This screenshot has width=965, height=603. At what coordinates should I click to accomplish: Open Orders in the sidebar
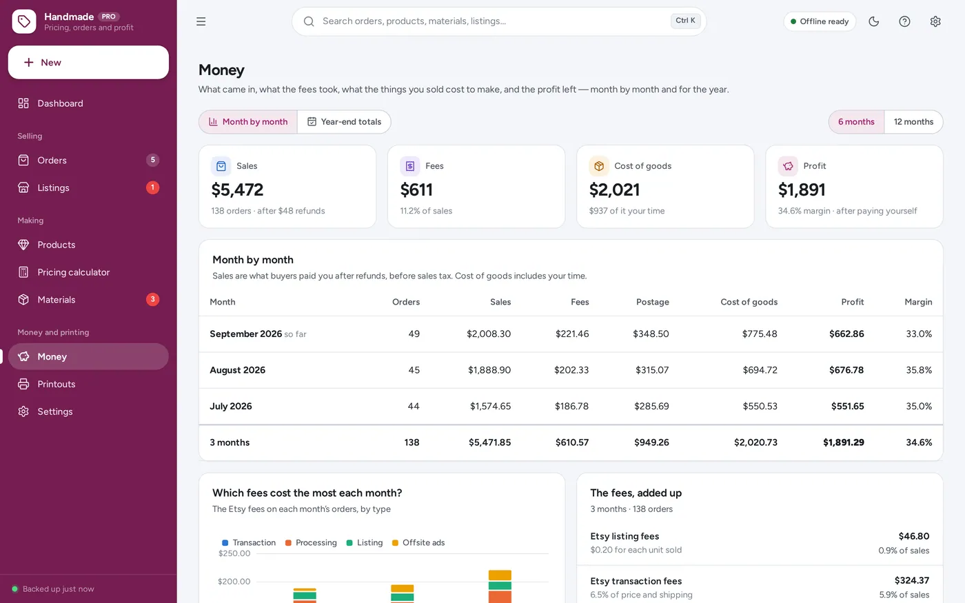88,160
